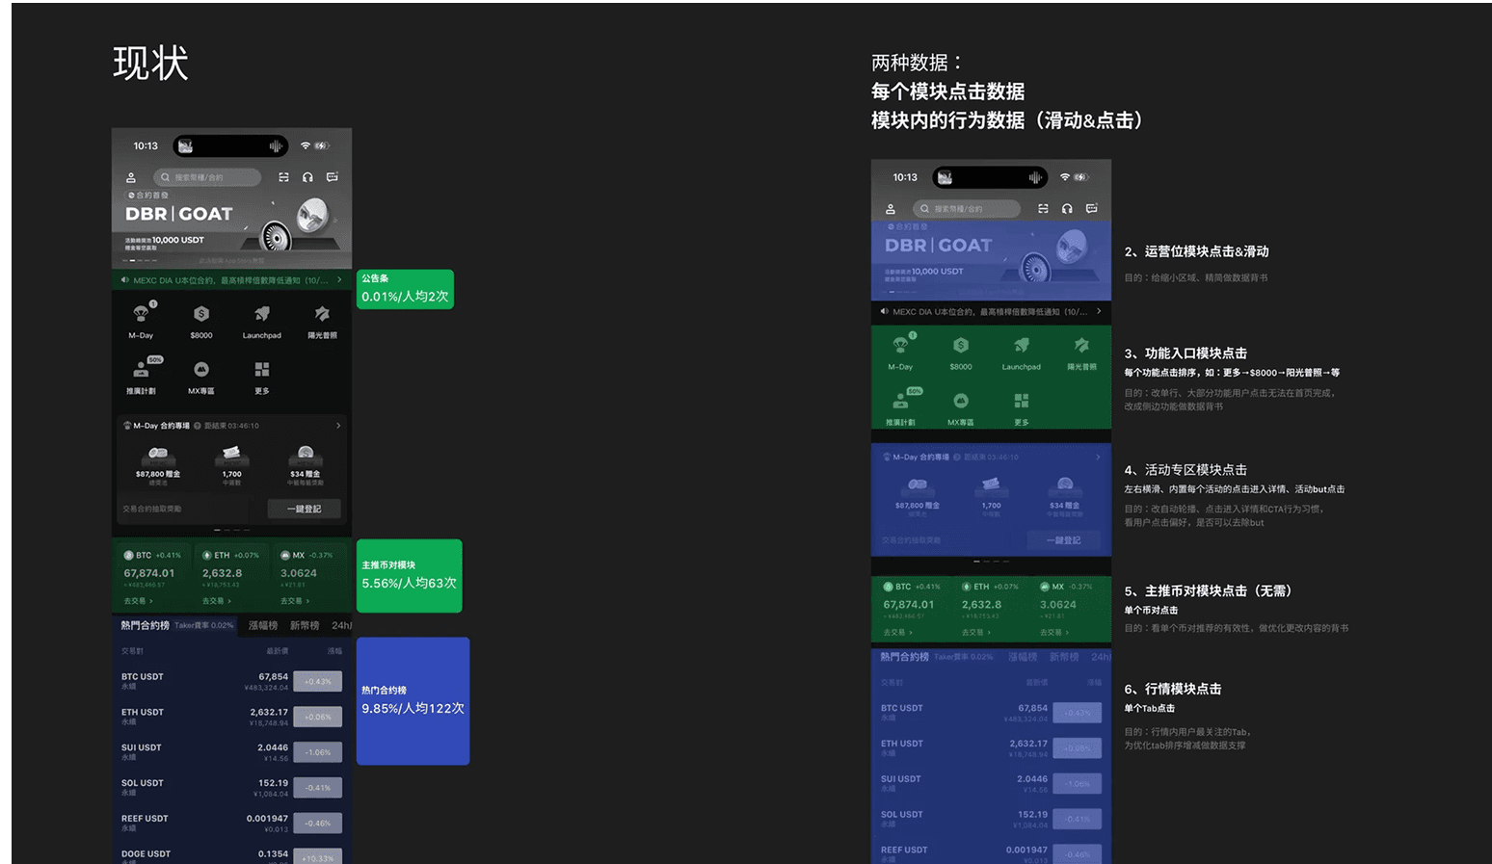Expand M-Day 合約專場 arrow in left mockup

click(x=338, y=426)
